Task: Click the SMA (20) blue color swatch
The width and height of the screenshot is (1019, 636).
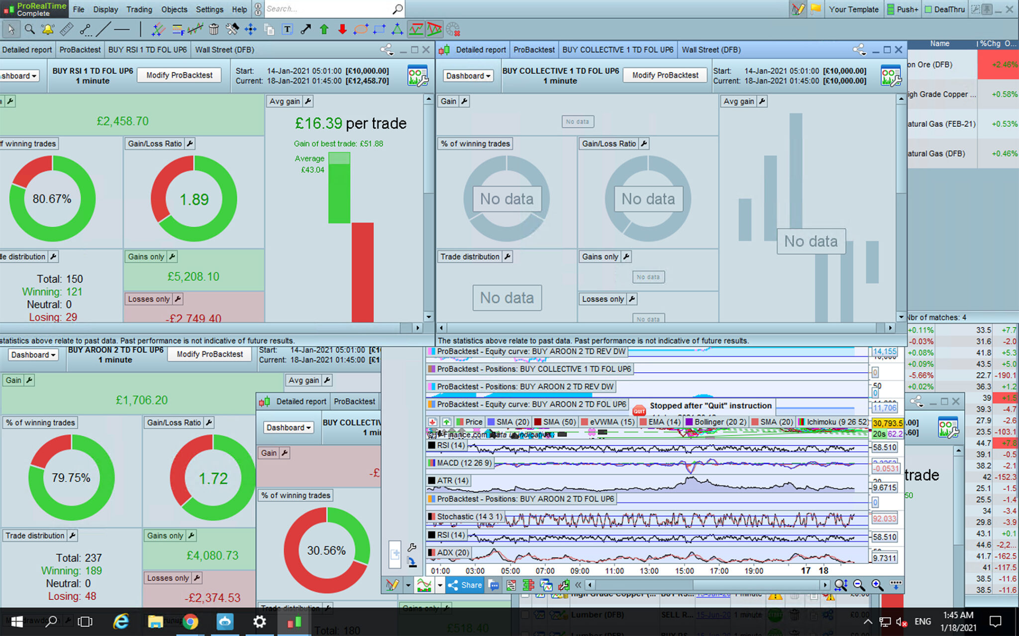Action: click(491, 422)
